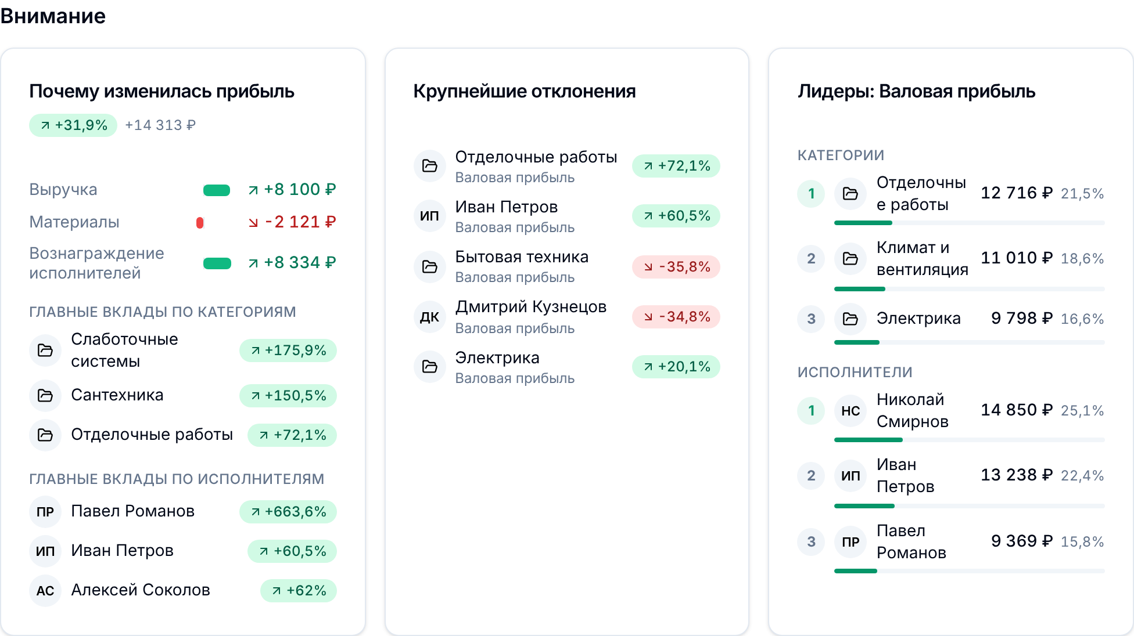1134x636 pixels.
Task: Click folder icon beside Сантехника
Action: pos(45,396)
